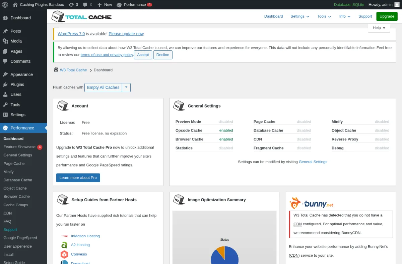Click the Tools wrench icon
This screenshot has height=264, width=402.
coord(5,104)
